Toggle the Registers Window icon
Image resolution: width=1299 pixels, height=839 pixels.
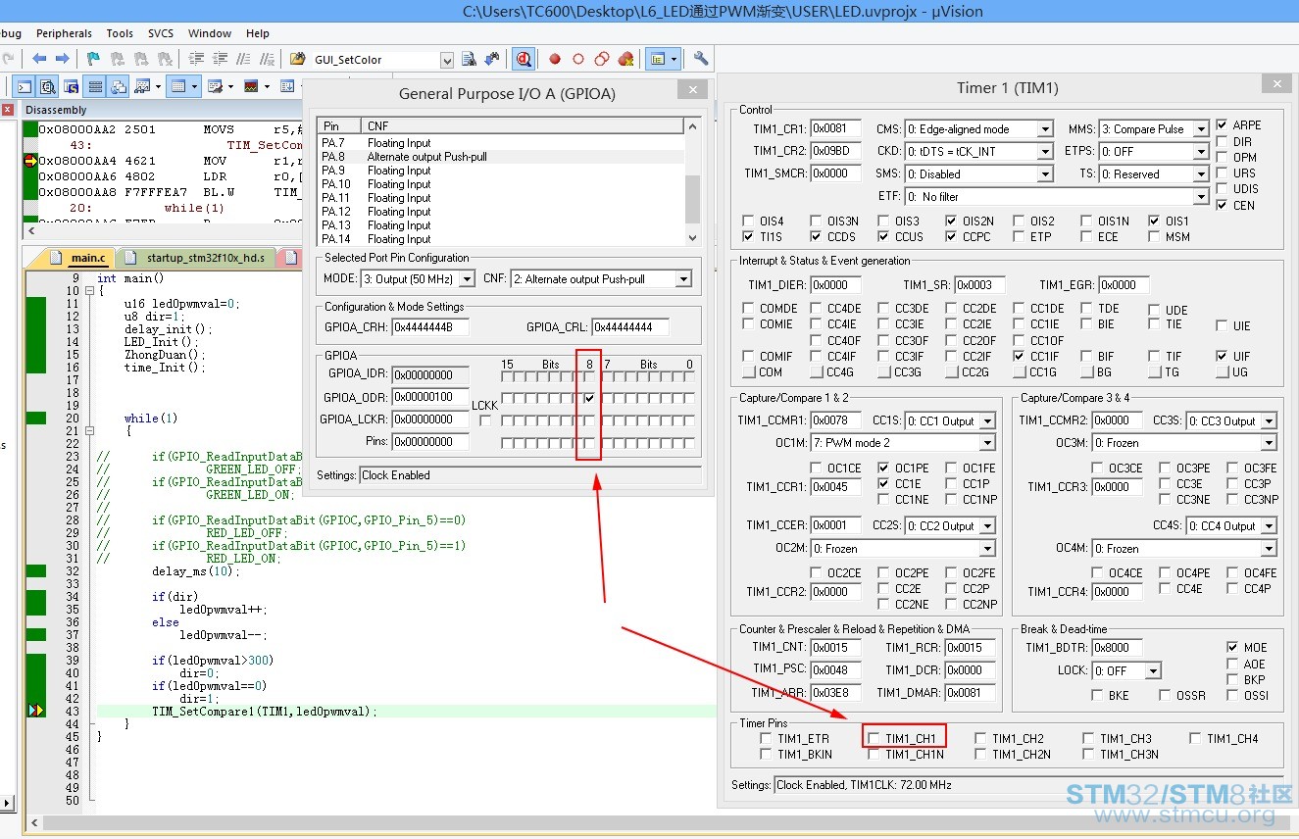94,86
